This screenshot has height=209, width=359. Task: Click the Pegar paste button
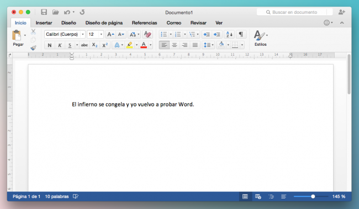(x=18, y=38)
